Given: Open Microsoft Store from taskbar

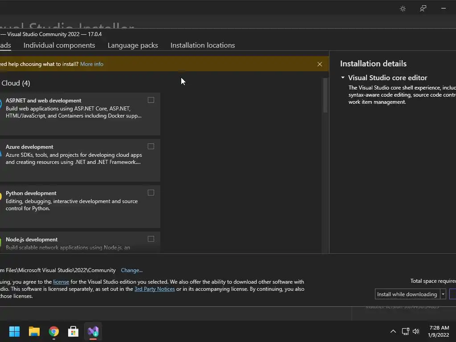Looking at the screenshot, I should 73,331.
